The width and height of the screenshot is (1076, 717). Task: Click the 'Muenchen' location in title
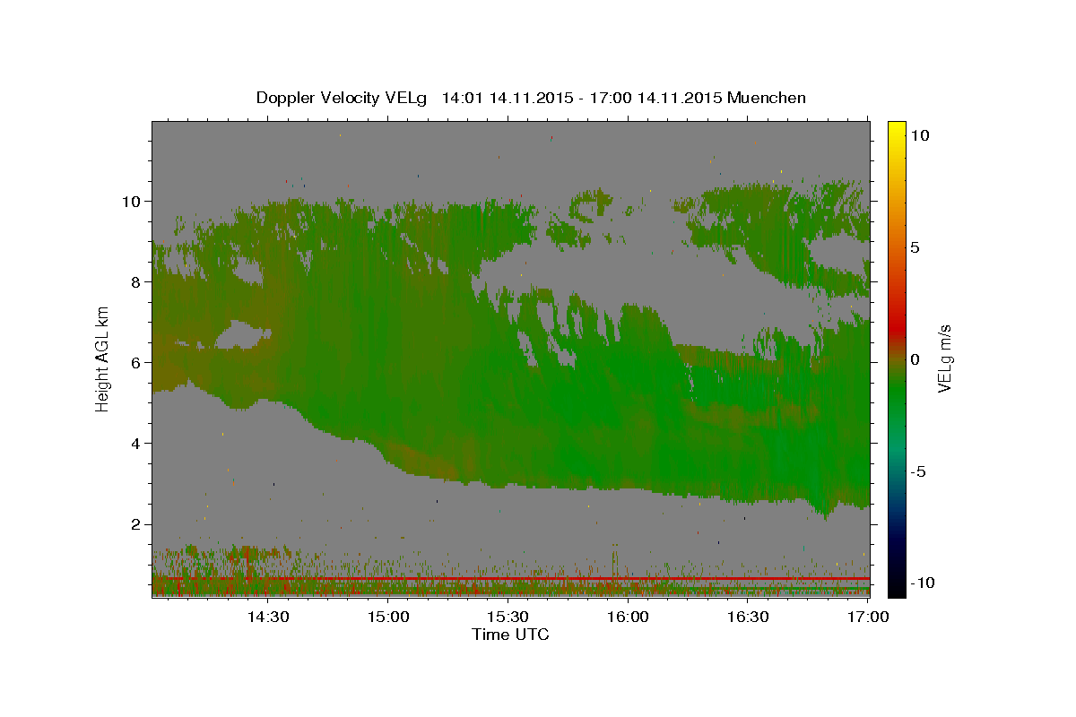[x=767, y=99]
